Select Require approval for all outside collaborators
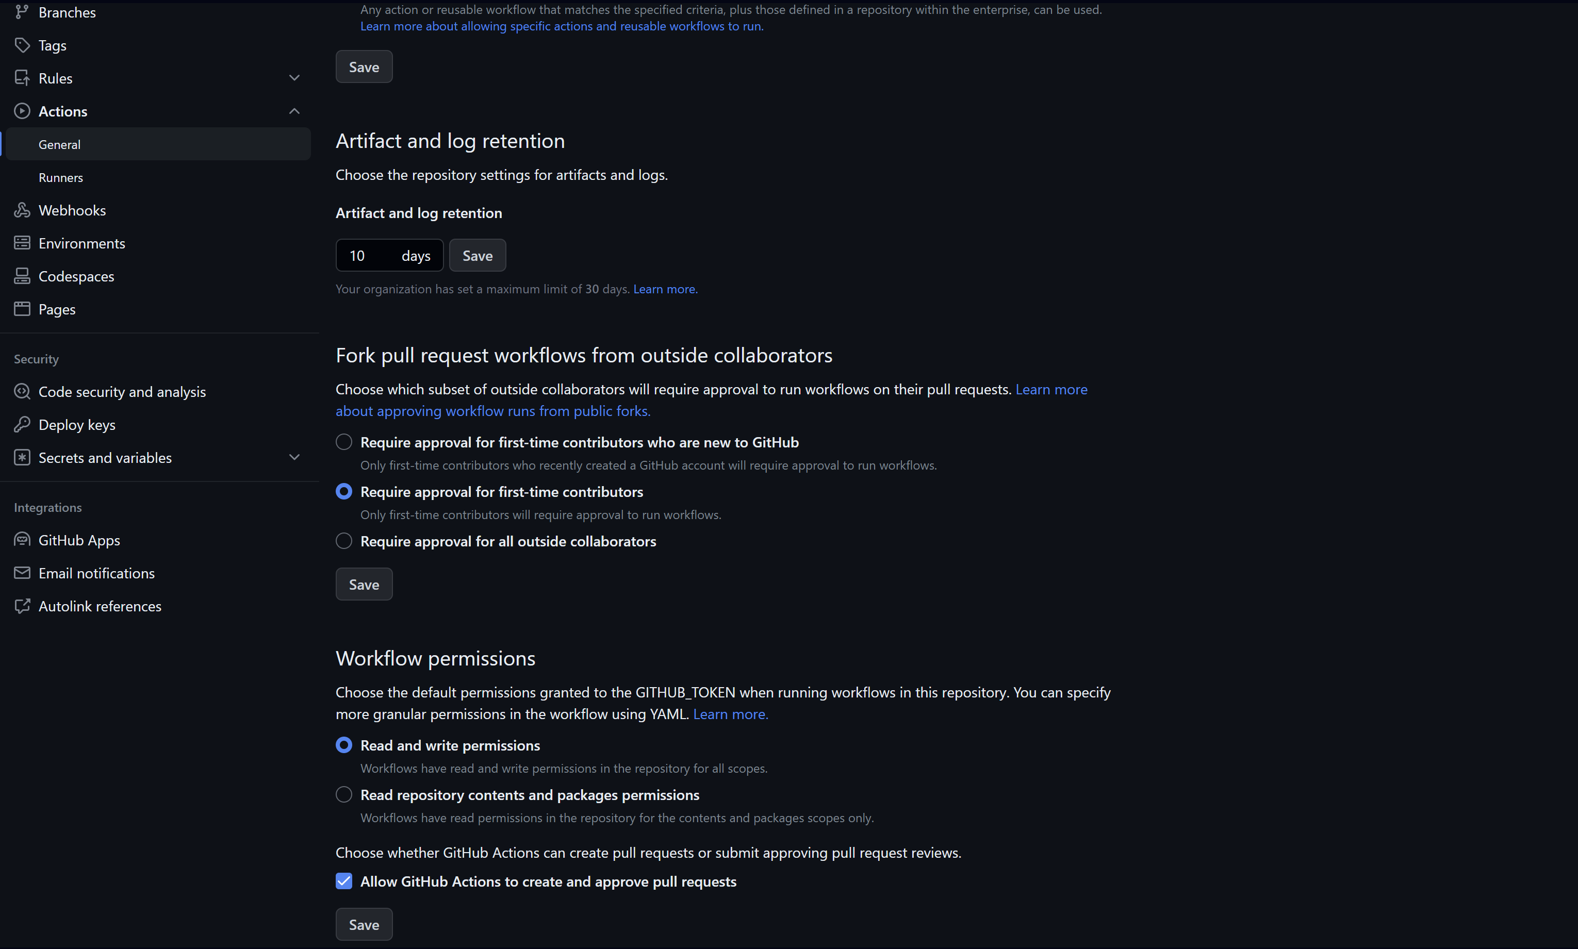Viewport: 1578px width, 949px height. tap(345, 541)
